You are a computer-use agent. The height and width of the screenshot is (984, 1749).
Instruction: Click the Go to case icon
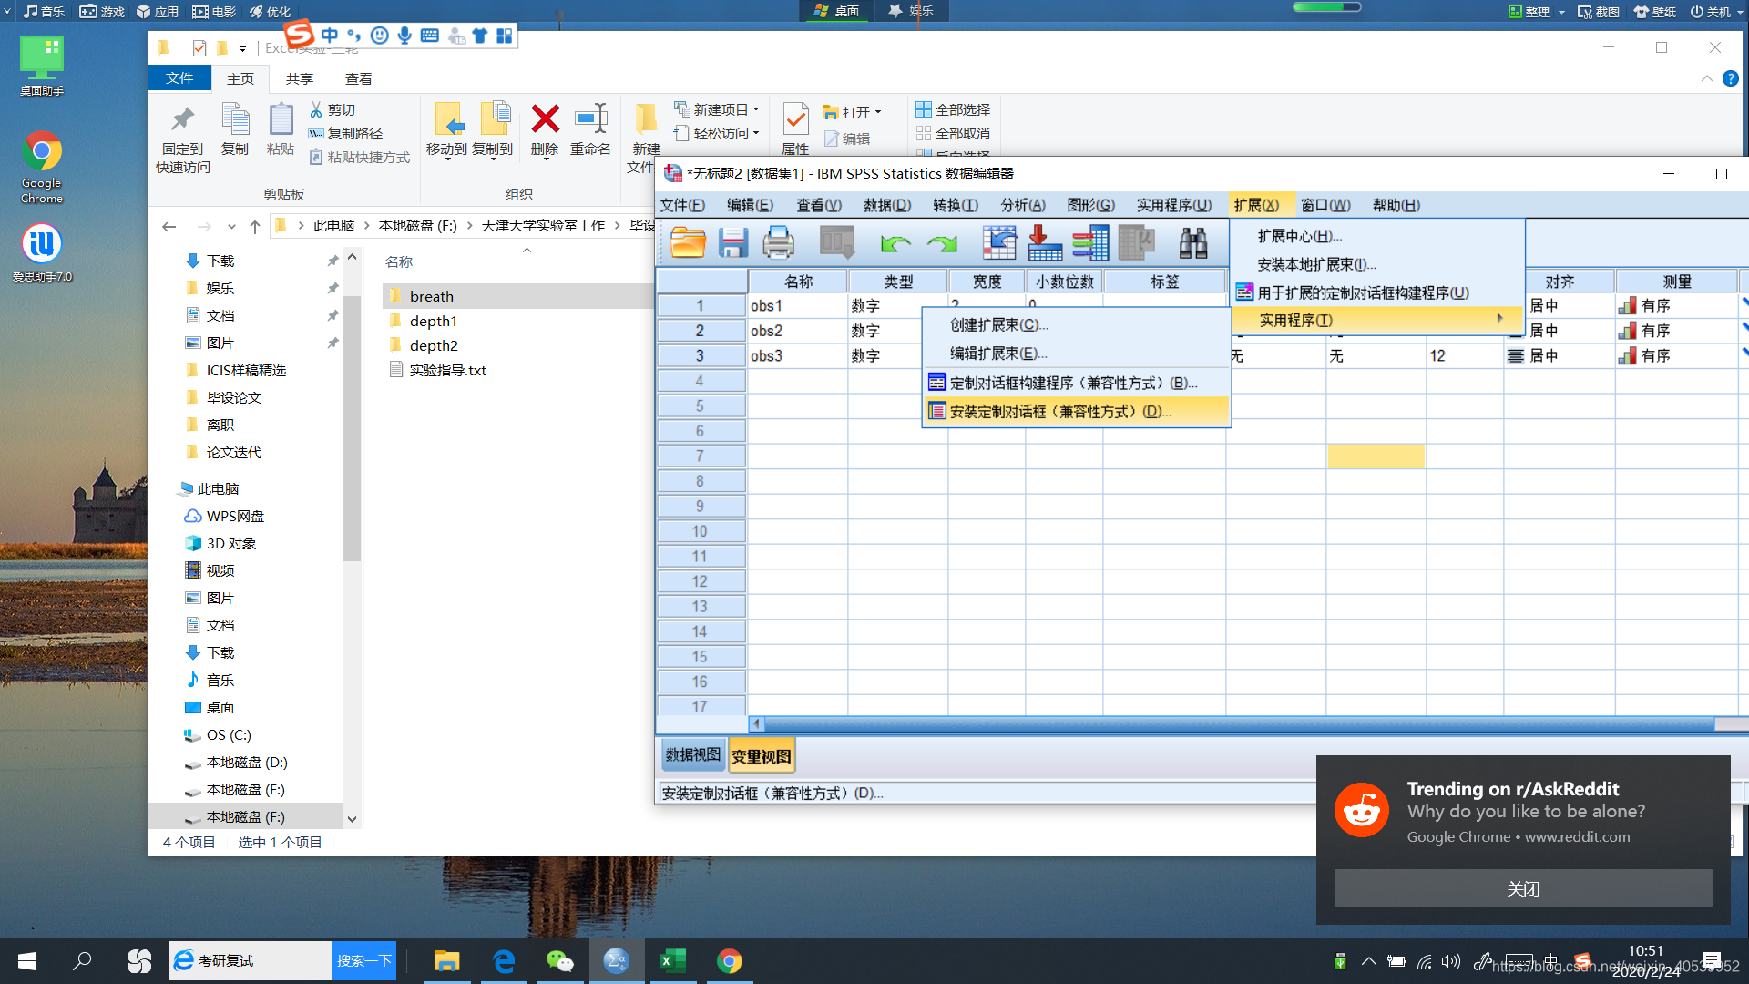(999, 242)
